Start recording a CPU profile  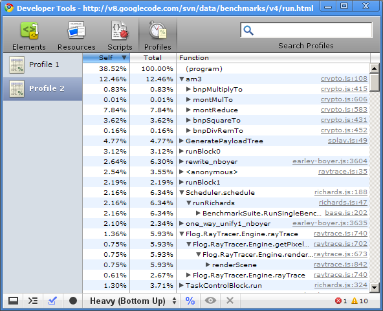[x=73, y=301]
